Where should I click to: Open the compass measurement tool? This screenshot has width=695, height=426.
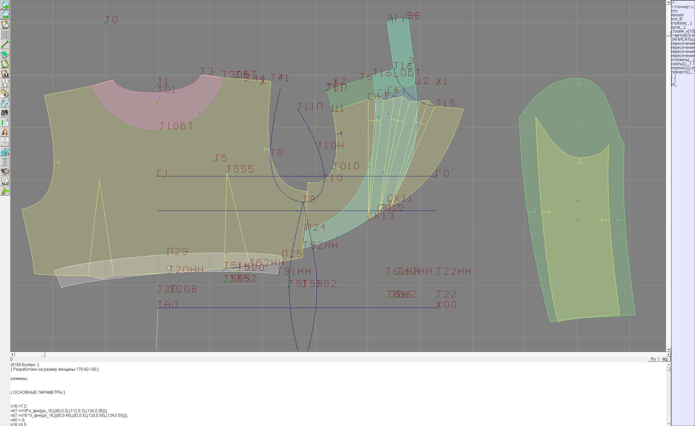tap(5, 84)
